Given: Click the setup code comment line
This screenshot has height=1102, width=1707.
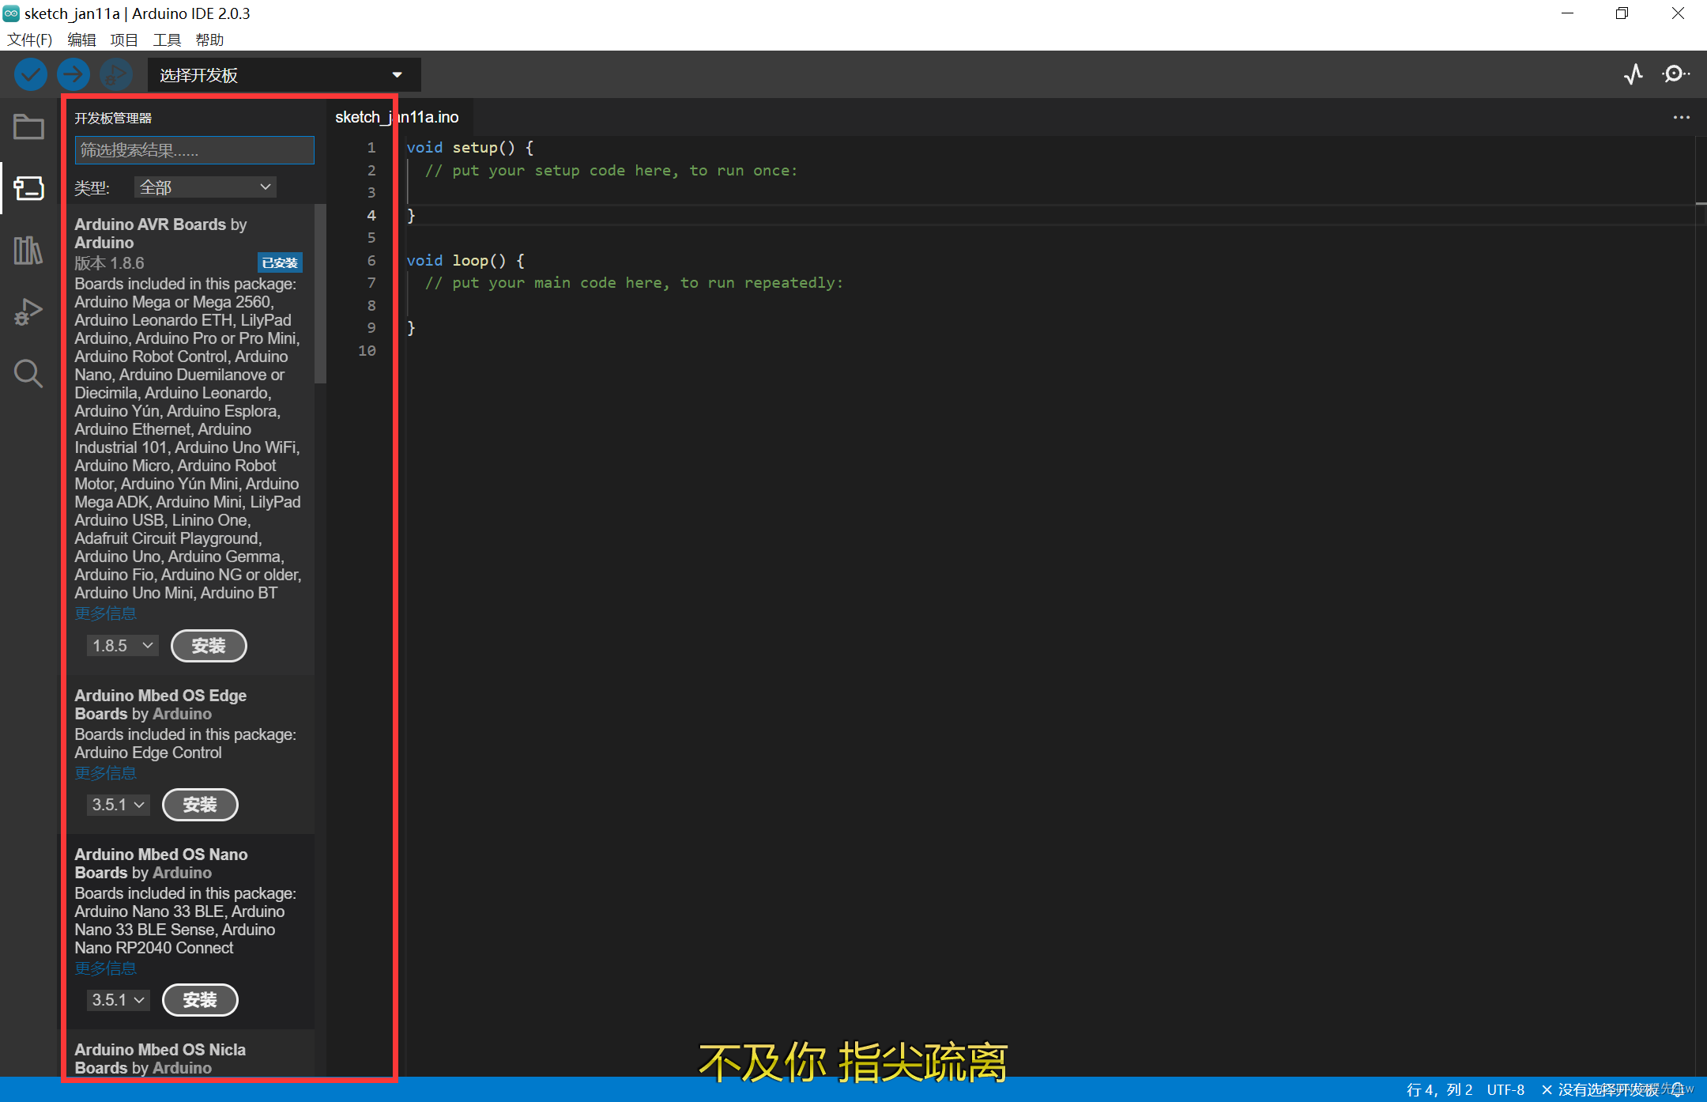Looking at the screenshot, I should 611,171.
